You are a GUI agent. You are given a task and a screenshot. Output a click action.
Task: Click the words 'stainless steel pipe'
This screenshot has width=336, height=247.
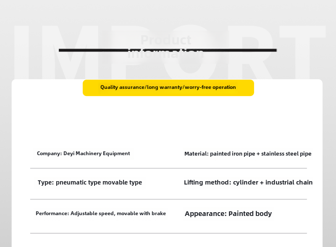[286, 153]
